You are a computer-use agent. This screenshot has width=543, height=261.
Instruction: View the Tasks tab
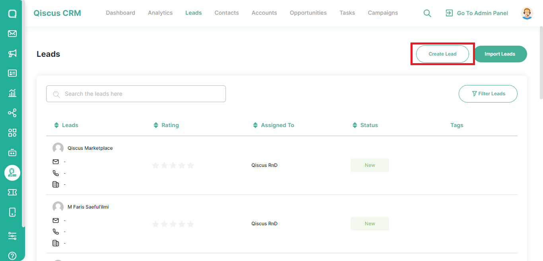(347, 13)
